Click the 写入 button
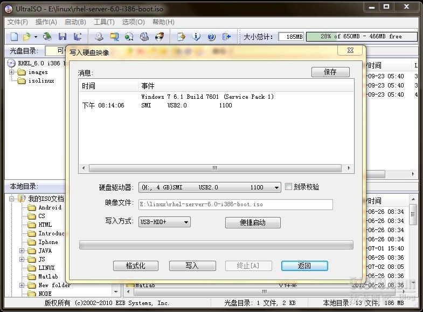 pyautogui.click(x=192, y=266)
